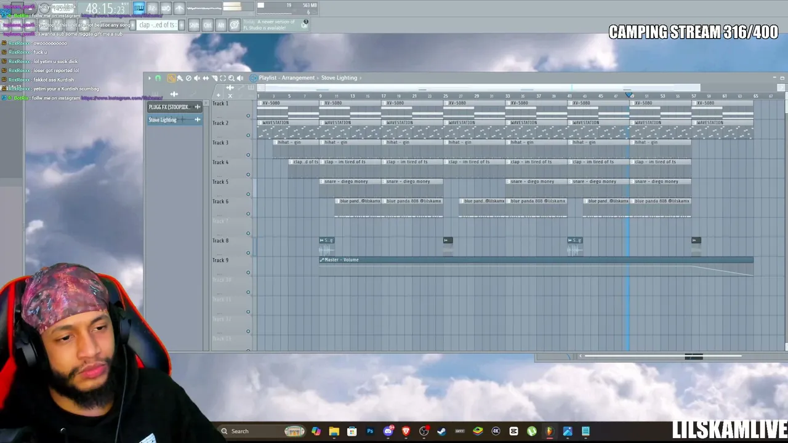Select the Paint brush tool in playlist

[x=180, y=78]
